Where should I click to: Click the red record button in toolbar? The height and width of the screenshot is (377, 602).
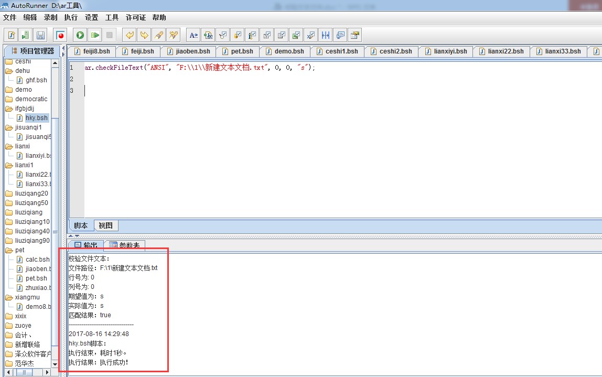point(61,35)
